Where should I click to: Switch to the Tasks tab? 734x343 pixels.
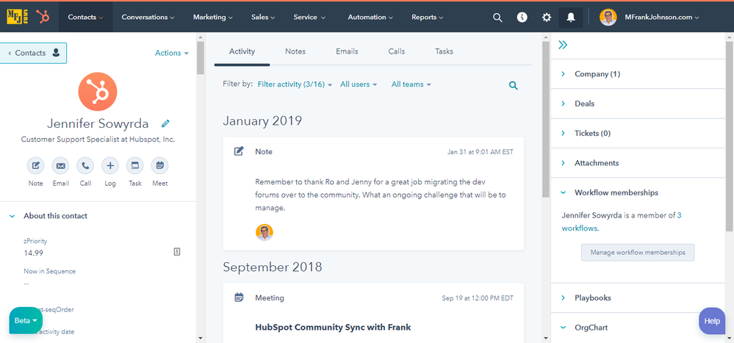(x=444, y=51)
